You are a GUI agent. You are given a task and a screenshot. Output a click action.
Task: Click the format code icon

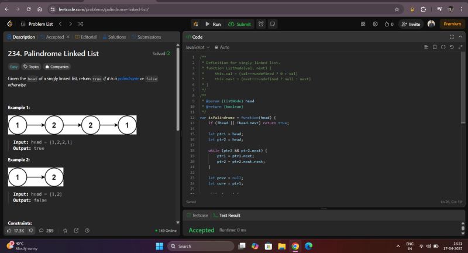coord(426,47)
